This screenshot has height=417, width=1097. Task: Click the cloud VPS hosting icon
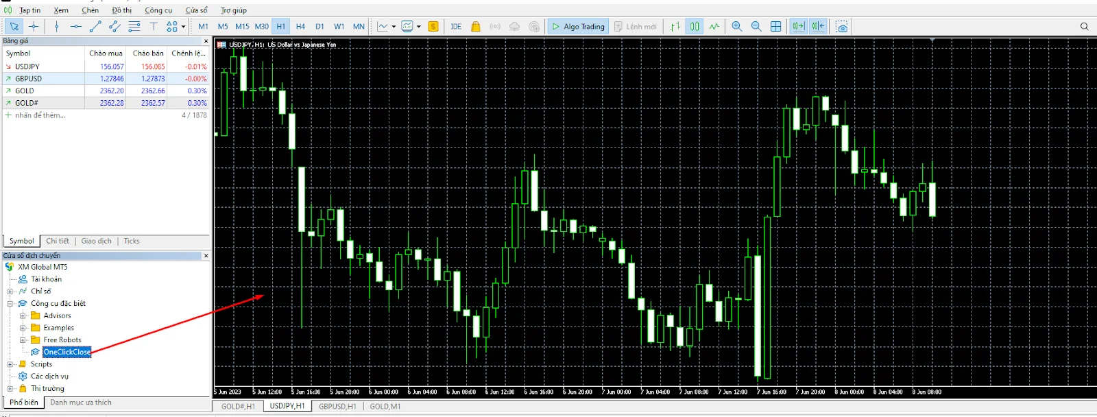coord(514,26)
